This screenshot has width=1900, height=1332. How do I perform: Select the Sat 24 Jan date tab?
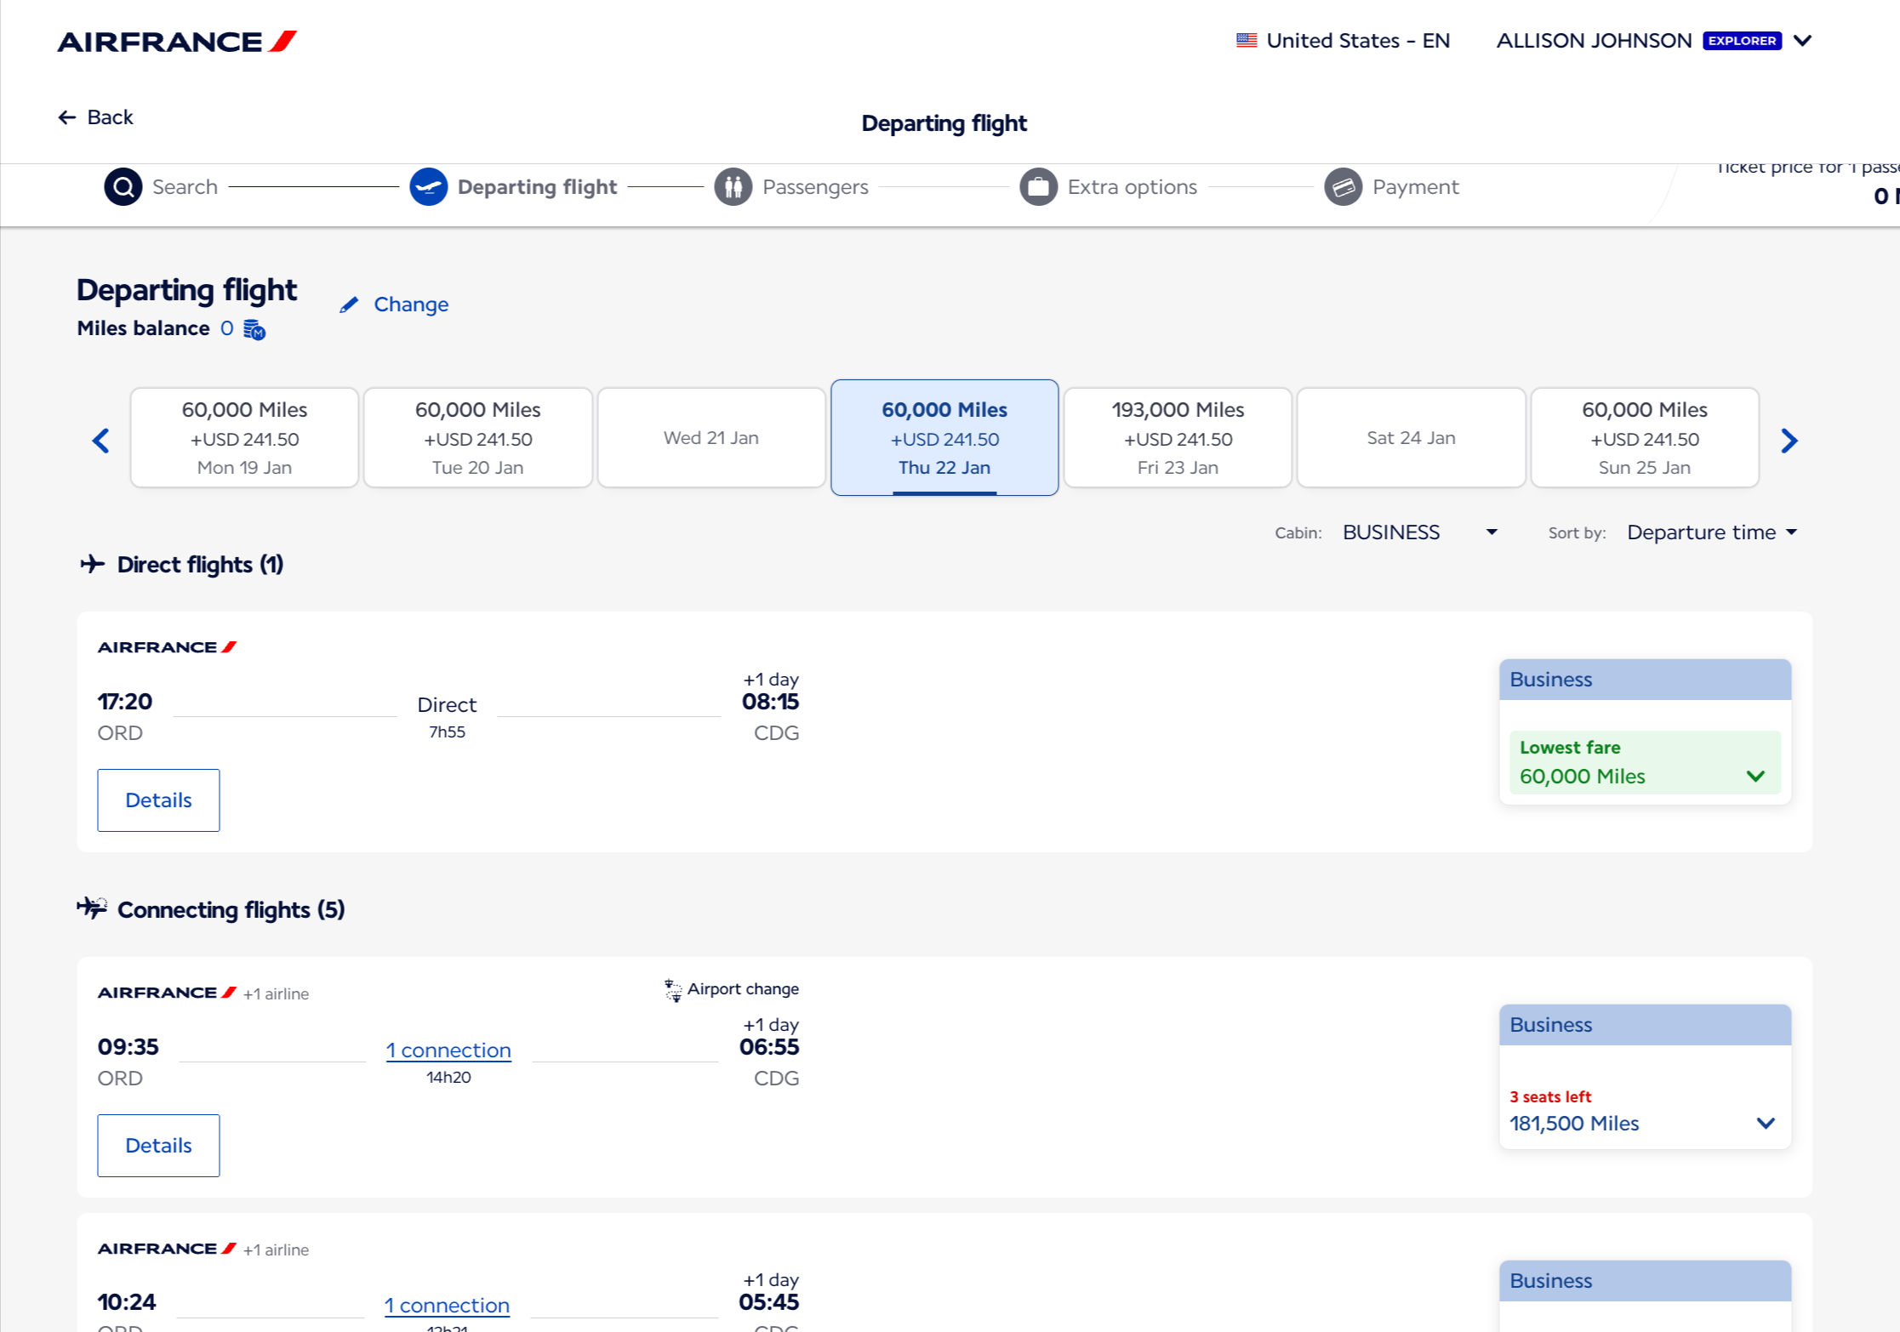(1411, 438)
